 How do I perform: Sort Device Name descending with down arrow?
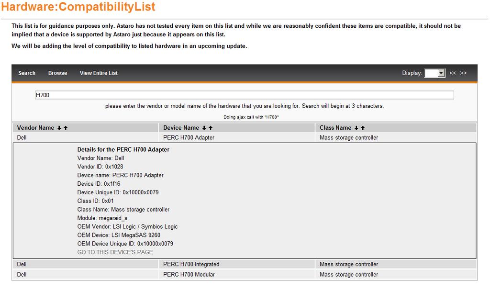click(204, 128)
